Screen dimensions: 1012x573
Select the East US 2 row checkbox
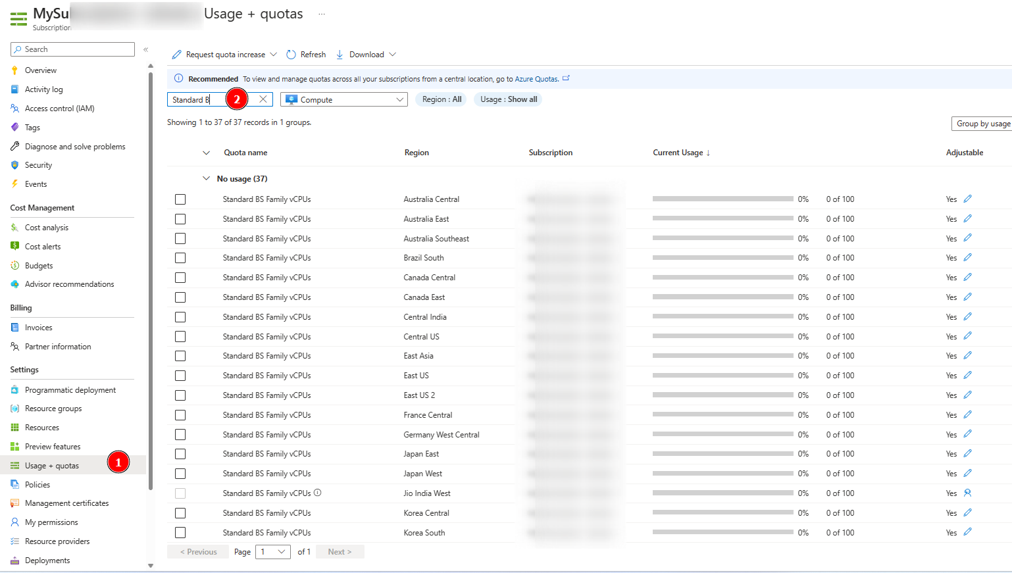click(x=180, y=395)
